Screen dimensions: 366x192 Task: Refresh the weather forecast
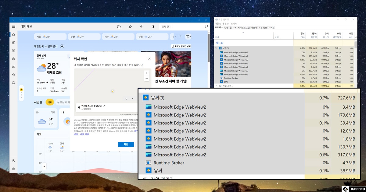click(x=119, y=27)
